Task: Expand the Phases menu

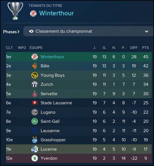Action: coord(11,32)
